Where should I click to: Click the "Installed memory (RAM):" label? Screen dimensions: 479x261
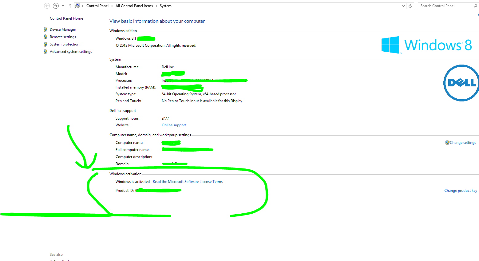[x=136, y=87]
